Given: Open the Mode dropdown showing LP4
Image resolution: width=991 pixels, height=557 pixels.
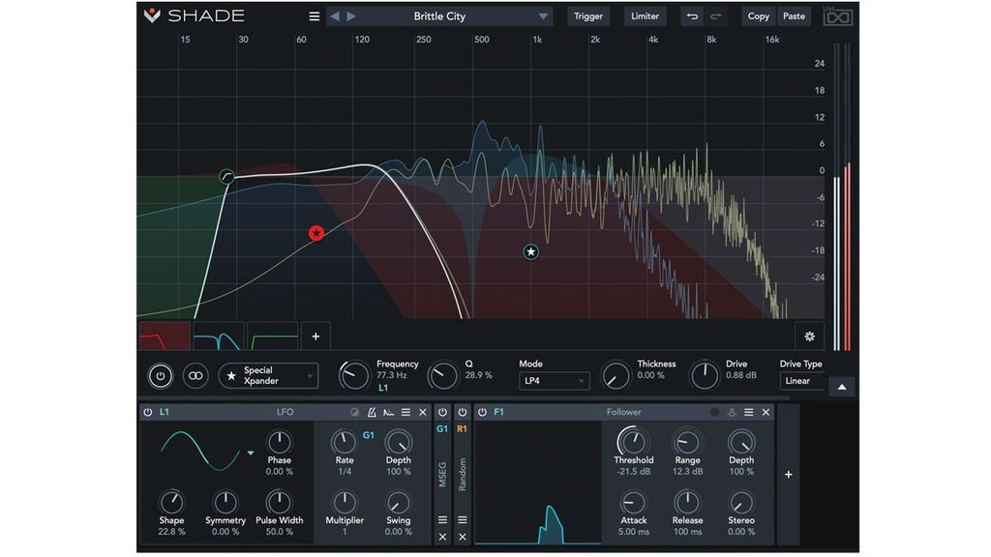Looking at the screenshot, I should tap(554, 381).
